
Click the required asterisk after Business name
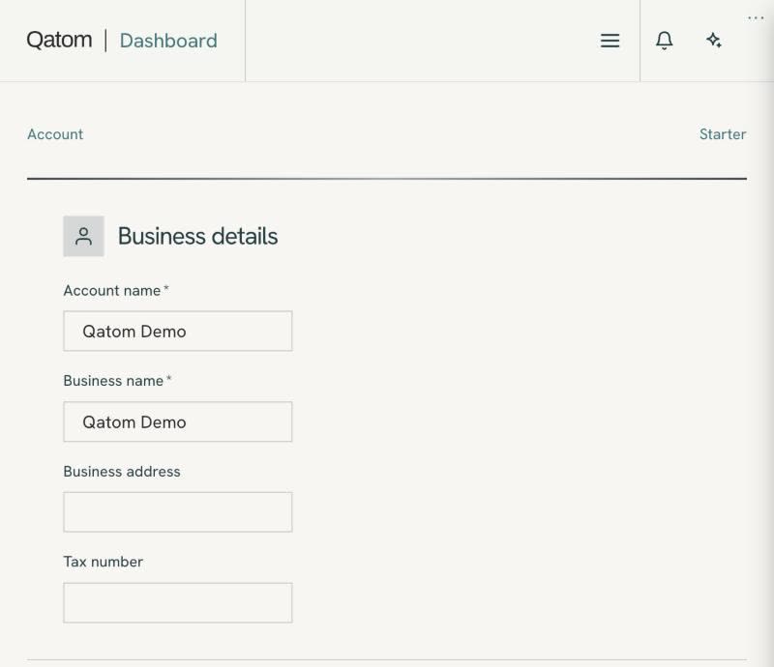click(168, 378)
